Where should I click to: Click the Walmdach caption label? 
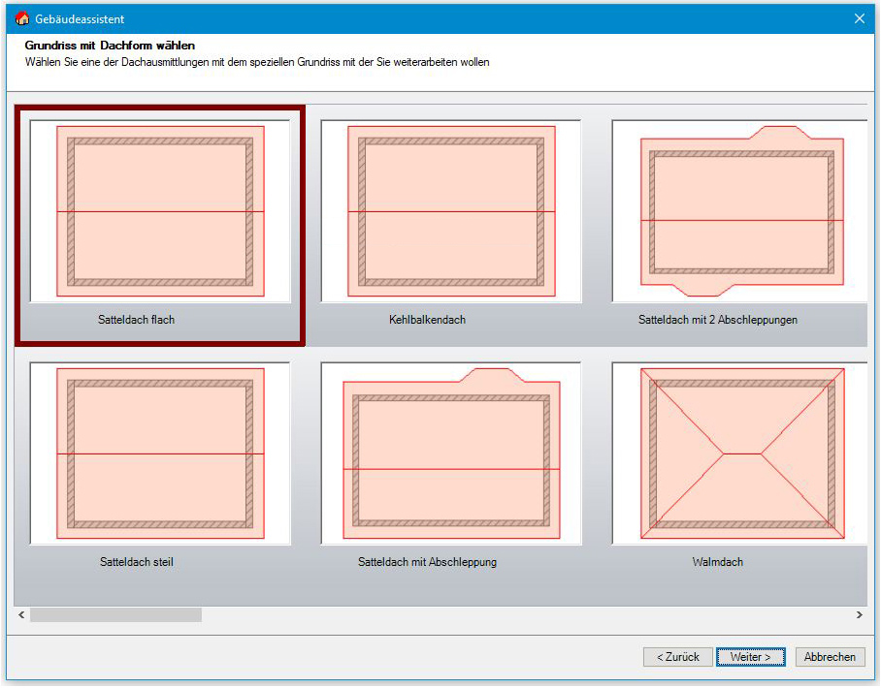point(718,562)
